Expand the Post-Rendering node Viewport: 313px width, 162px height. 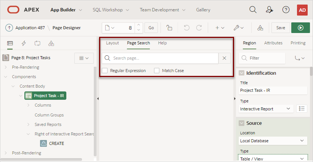[6, 153]
